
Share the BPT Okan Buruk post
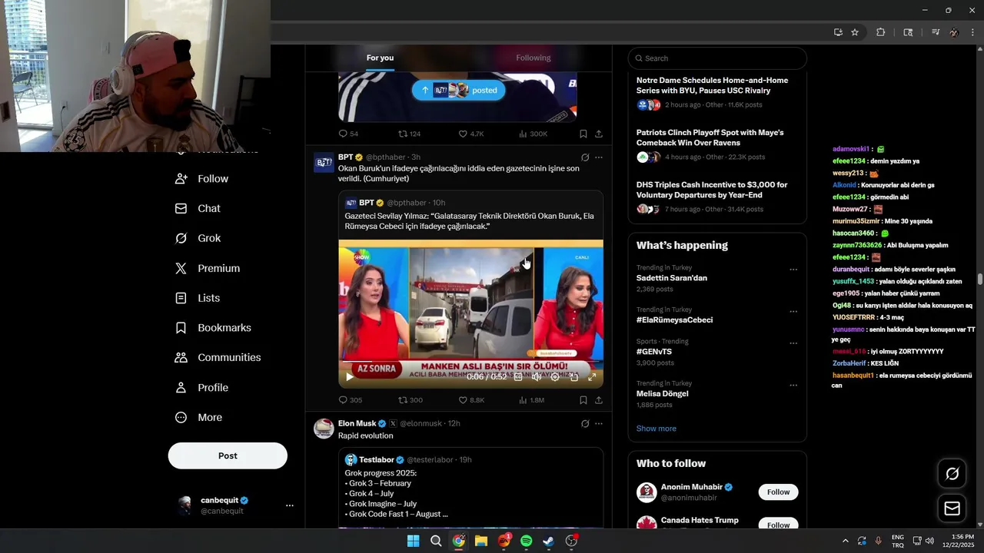(x=599, y=400)
